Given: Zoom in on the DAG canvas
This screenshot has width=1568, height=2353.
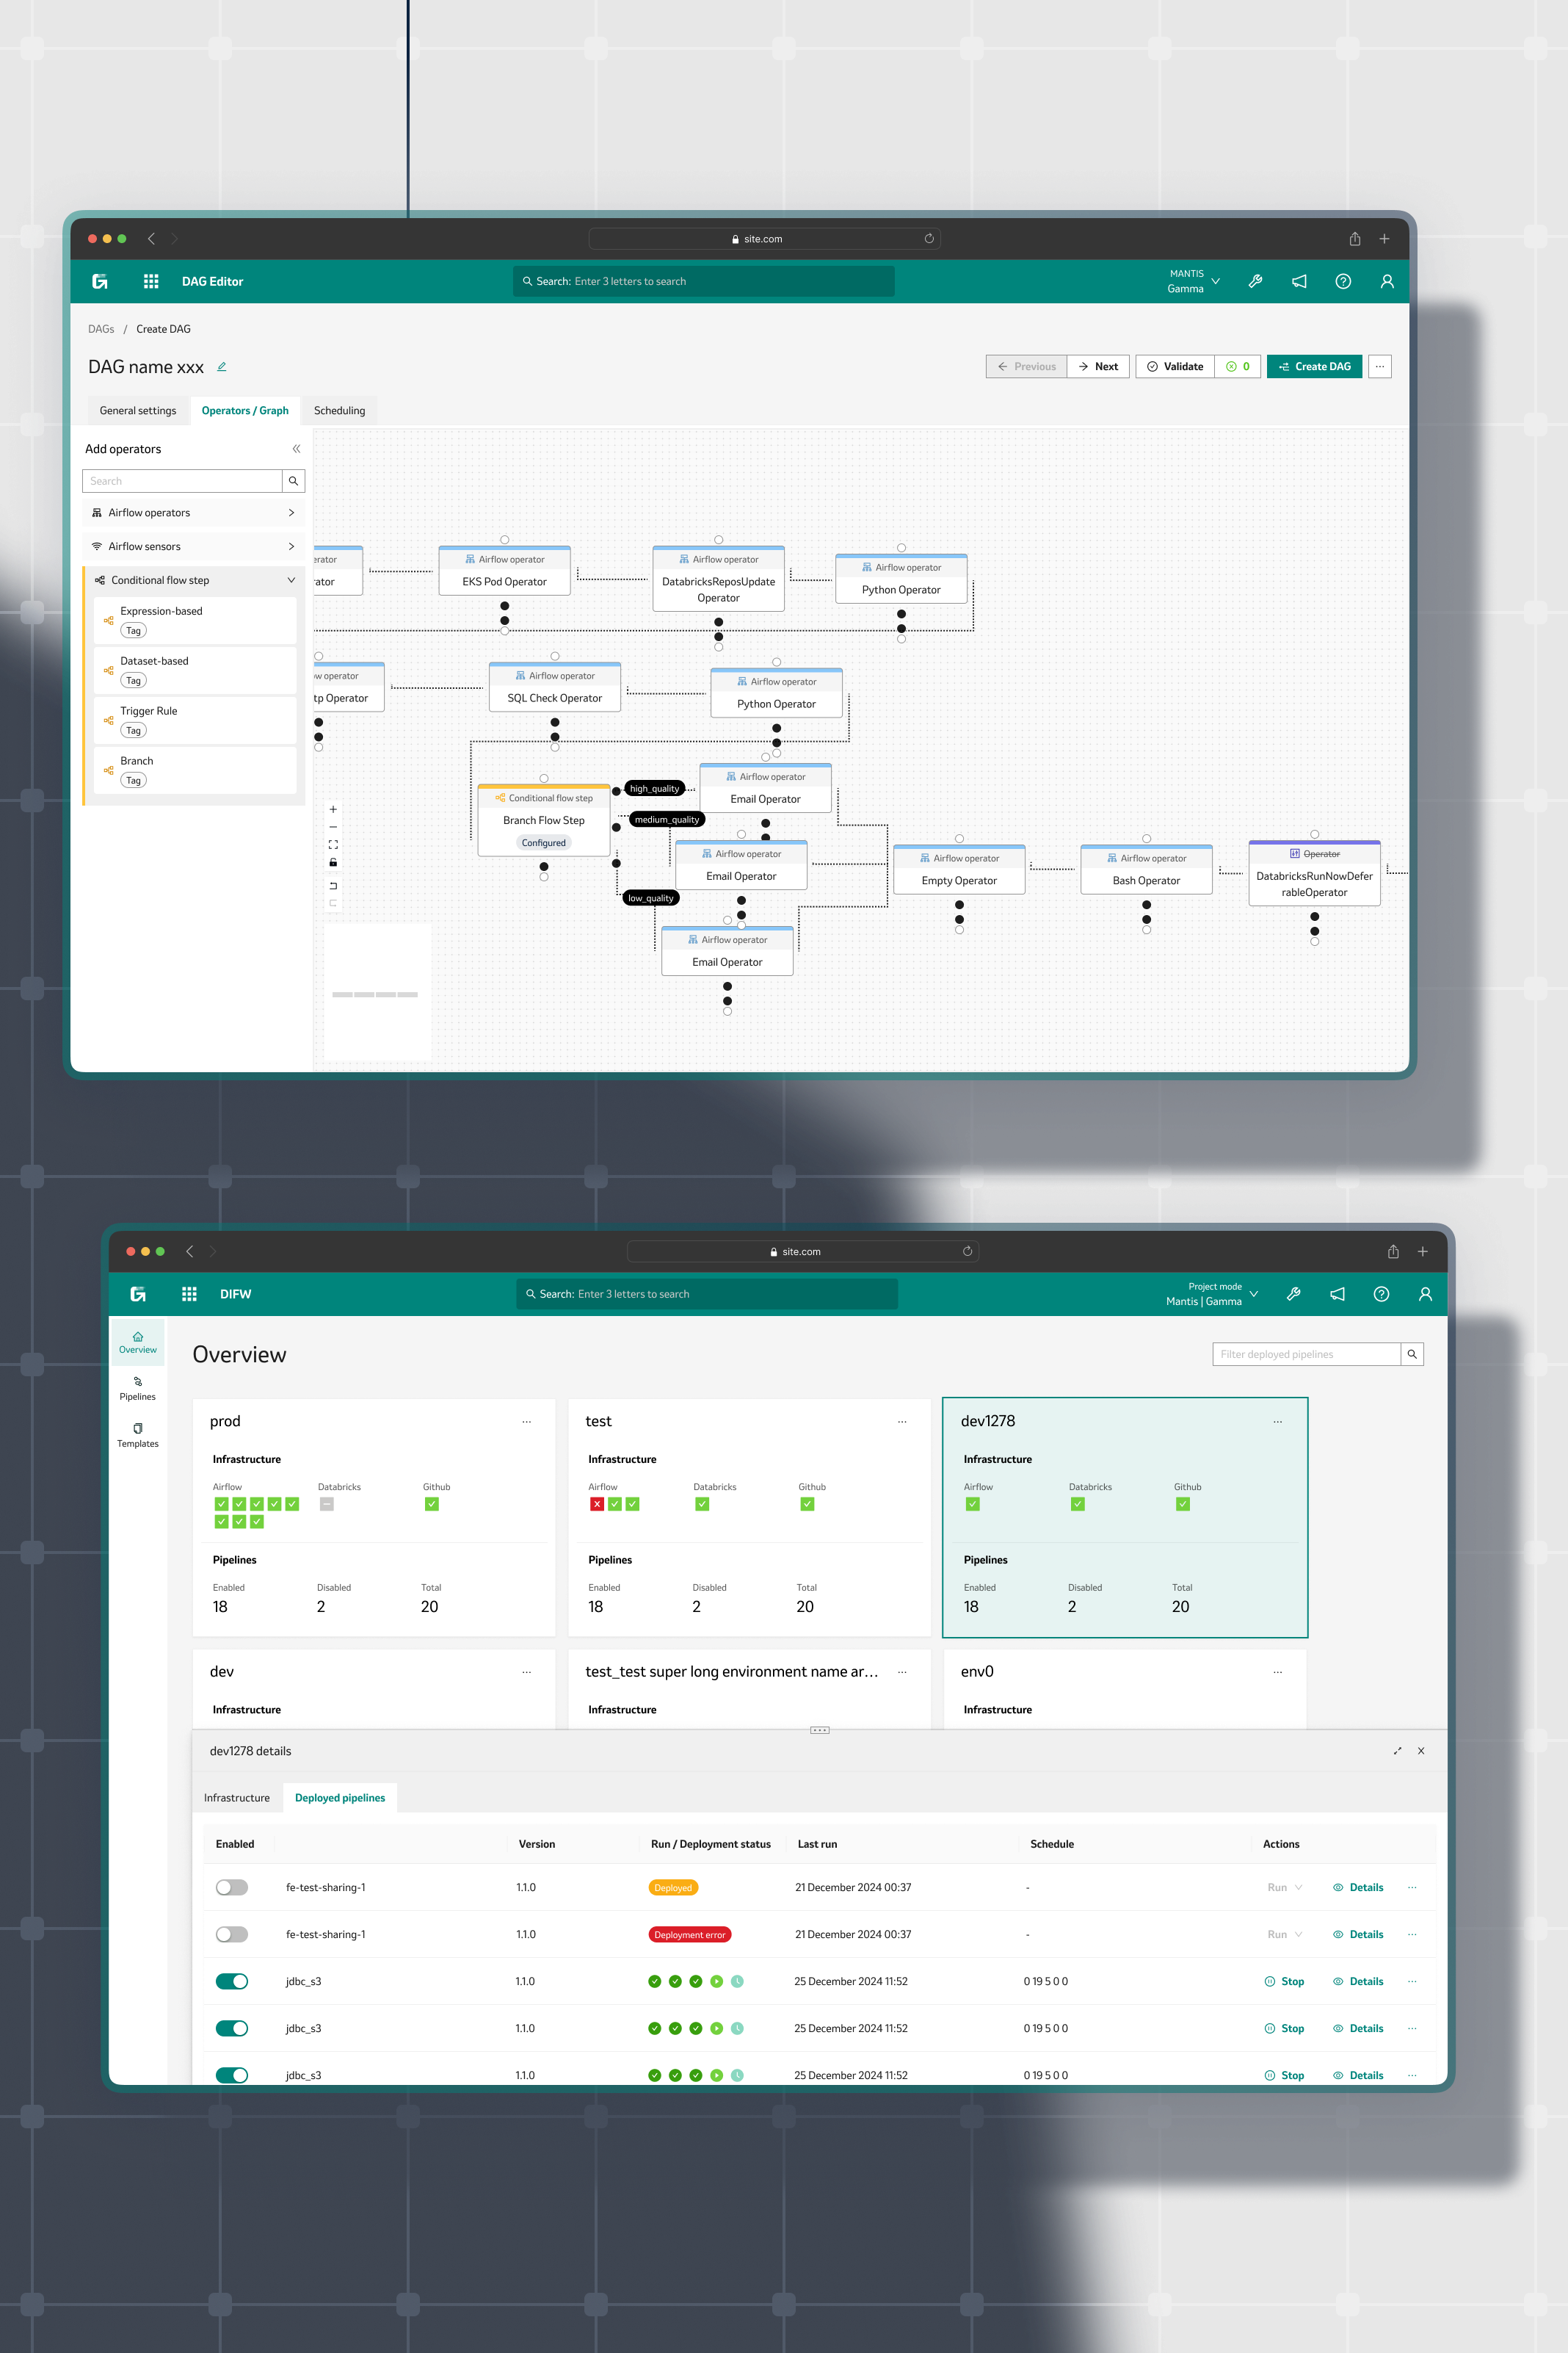Looking at the screenshot, I should (x=333, y=809).
